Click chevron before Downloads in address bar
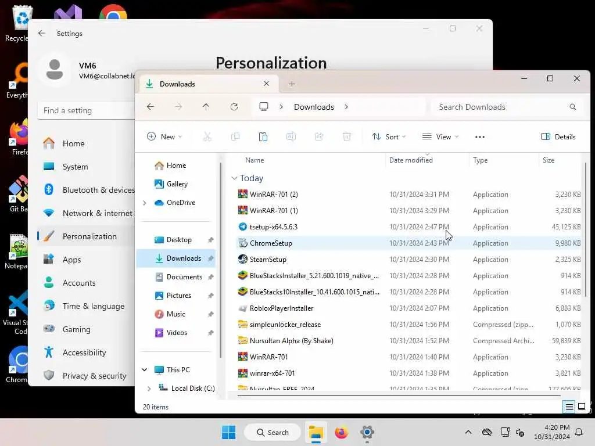 pyautogui.click(x=281, y=107)
